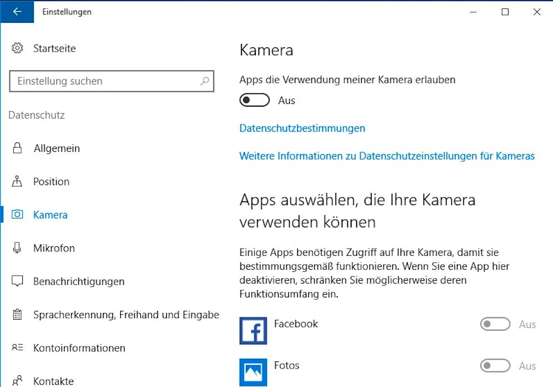This screenshot has height=387, width=553.
Task: Click the Einstellung suchen search field
Action: tap(111, 81)
